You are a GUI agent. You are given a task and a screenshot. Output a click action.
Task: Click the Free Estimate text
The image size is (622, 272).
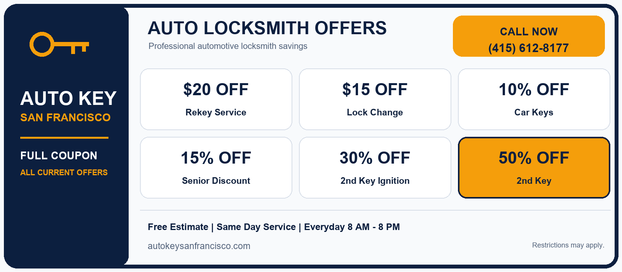pos(178,227)
